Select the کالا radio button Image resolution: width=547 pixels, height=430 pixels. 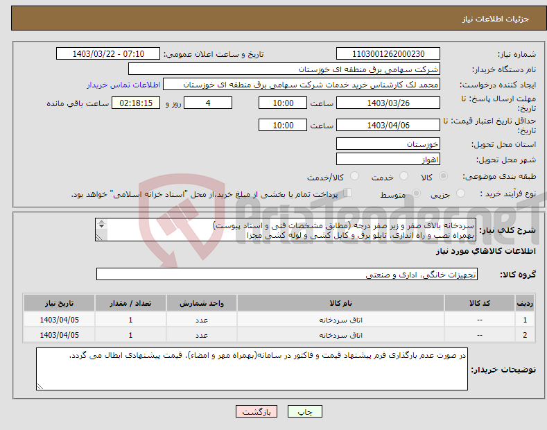pos(444,176)
